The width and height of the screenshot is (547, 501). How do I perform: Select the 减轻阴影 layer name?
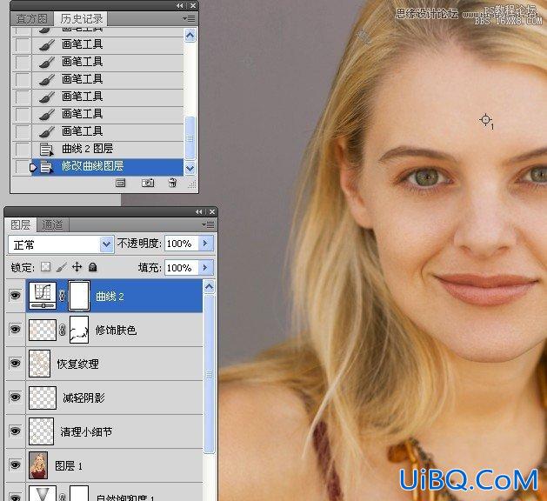click(83, 397)
